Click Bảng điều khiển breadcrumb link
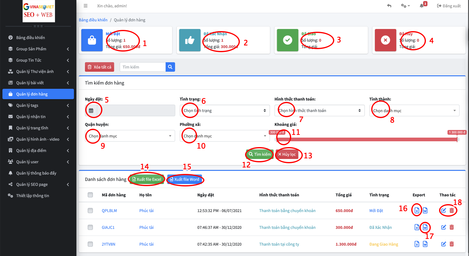The image size is (469, 256). pos(93,20)
